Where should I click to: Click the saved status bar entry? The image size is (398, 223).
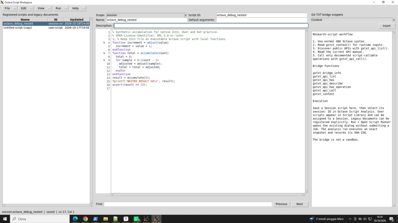[50, 212]
